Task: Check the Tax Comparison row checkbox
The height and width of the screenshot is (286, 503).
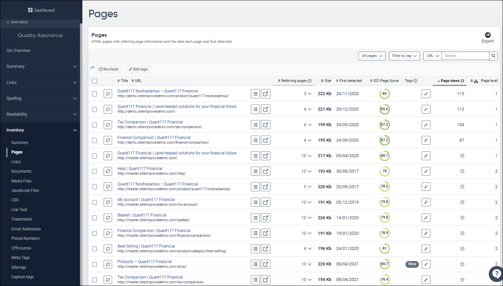Action: 95,124
